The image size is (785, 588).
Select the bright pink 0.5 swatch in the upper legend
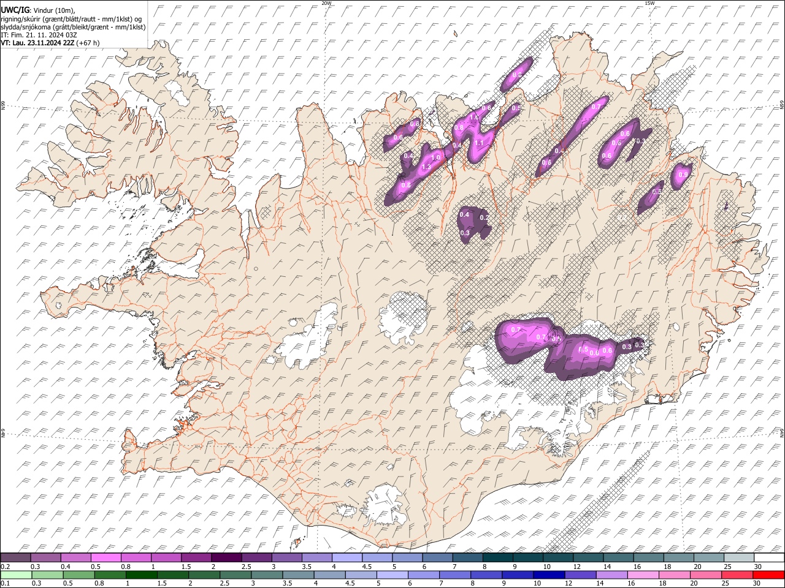point(105,557)
